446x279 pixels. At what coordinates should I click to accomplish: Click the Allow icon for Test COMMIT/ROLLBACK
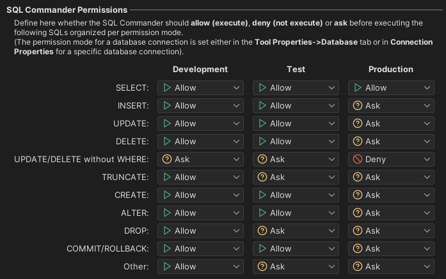[x=262, y=248]
